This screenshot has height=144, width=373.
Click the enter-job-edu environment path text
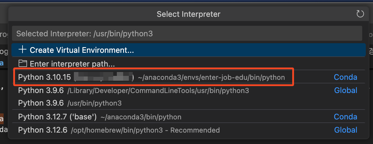tap(211, 77)
